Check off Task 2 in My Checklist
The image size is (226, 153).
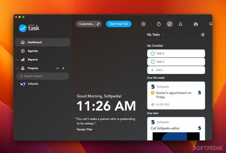tap(153, 53)
